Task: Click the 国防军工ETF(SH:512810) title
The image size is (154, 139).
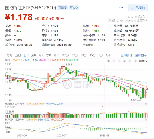Action: click(31, 8)
